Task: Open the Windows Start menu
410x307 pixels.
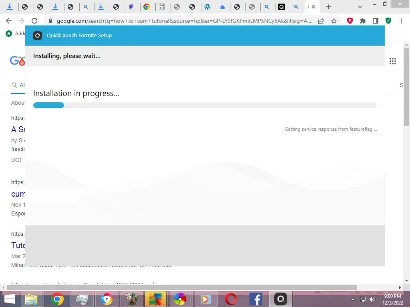Action: coord(10,299)
